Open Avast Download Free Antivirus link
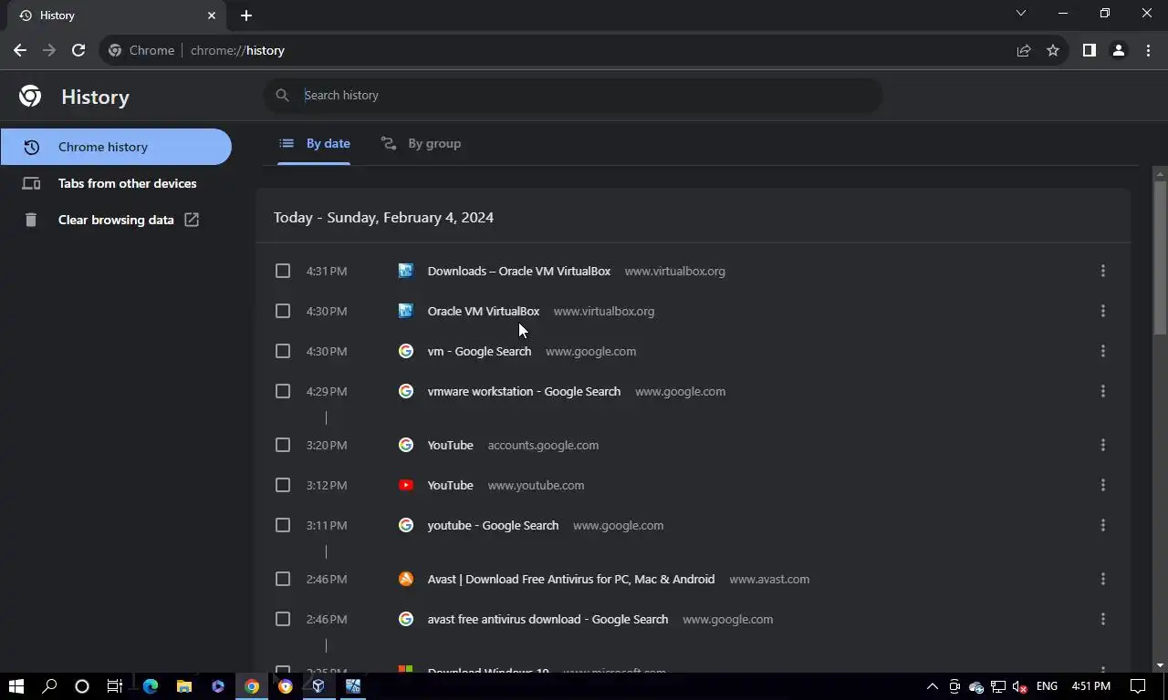This screenshot has height=700, width=1168. coord(571,579)
